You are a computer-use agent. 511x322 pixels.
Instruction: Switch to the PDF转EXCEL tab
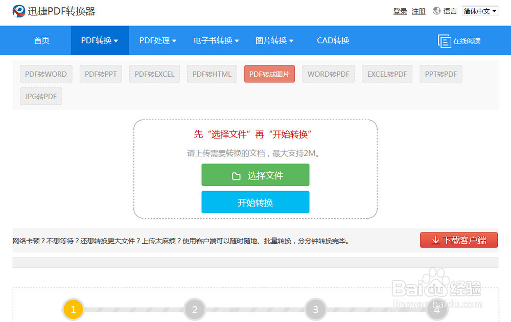click(x=154, y=74)
